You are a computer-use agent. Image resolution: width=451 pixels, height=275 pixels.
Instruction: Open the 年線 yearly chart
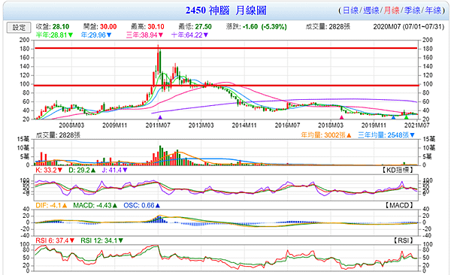coord(433,11)
